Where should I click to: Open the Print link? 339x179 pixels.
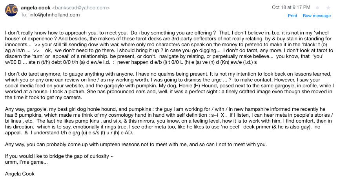[x=292, y=16]
